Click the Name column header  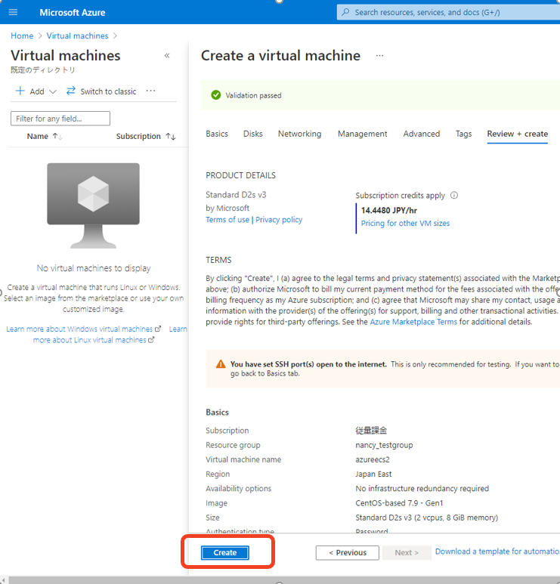(x=37, y=136)
